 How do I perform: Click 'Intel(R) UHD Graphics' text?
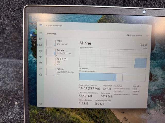click(65, 72)
